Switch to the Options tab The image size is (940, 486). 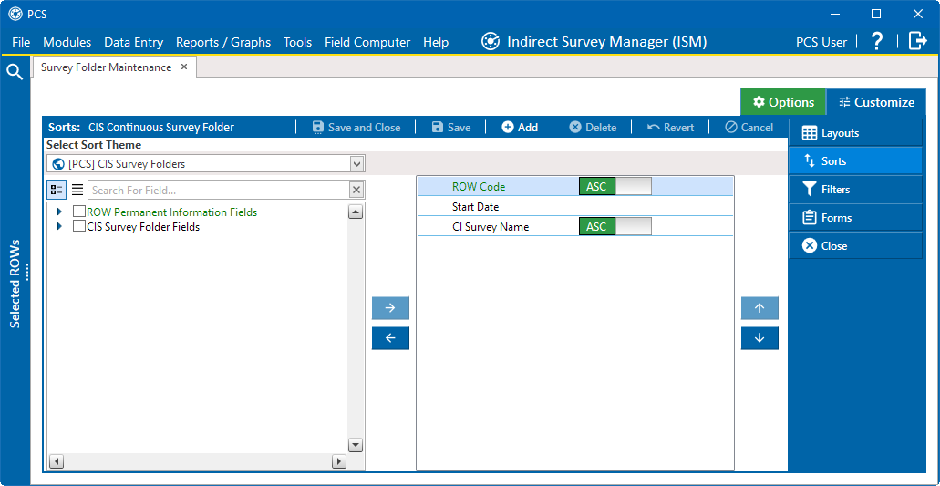pos(783,102)
